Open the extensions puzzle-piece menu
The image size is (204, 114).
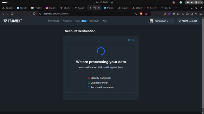[178, 14]
